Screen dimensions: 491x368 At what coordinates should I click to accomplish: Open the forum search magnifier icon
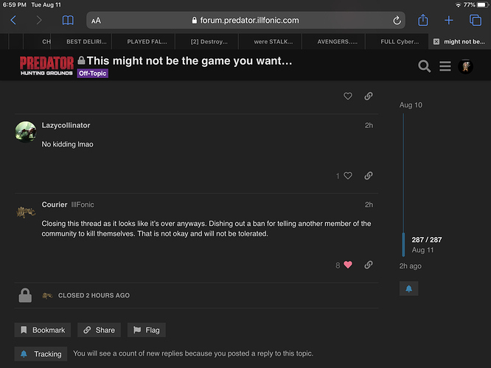click(424, 66)
